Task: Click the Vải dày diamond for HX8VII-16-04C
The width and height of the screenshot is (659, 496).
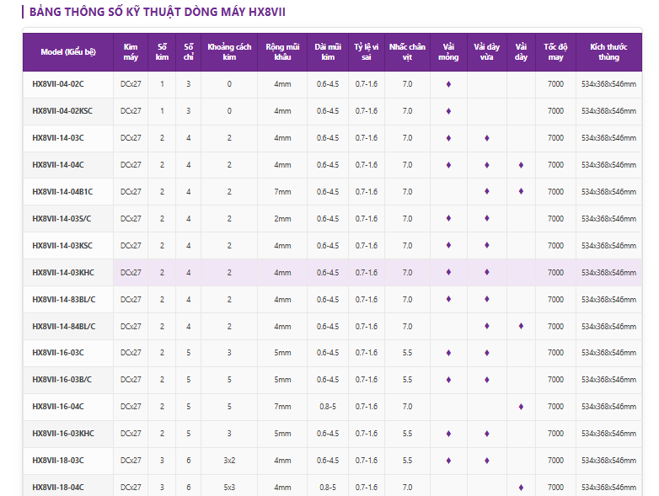Action: (x=521, y=406)
